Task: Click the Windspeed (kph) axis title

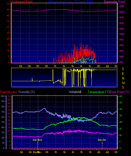Action: [21, 2]
